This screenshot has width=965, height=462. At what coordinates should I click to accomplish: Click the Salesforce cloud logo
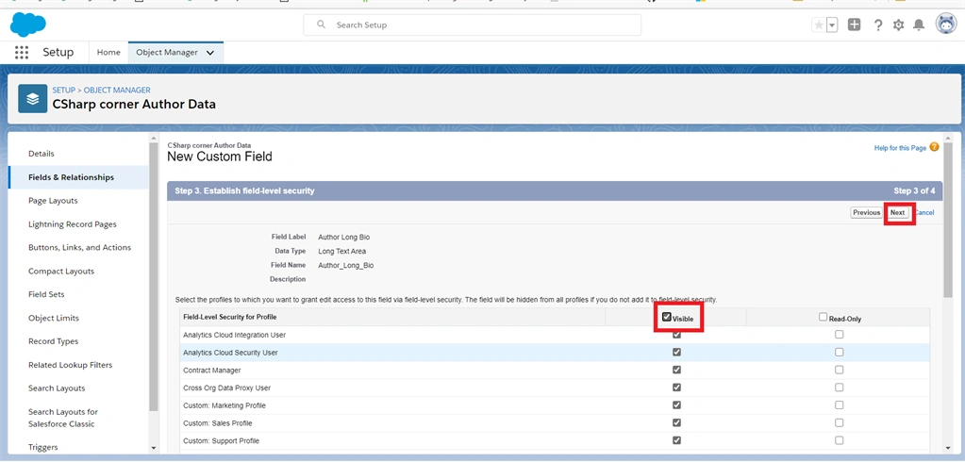click(27, 25)
